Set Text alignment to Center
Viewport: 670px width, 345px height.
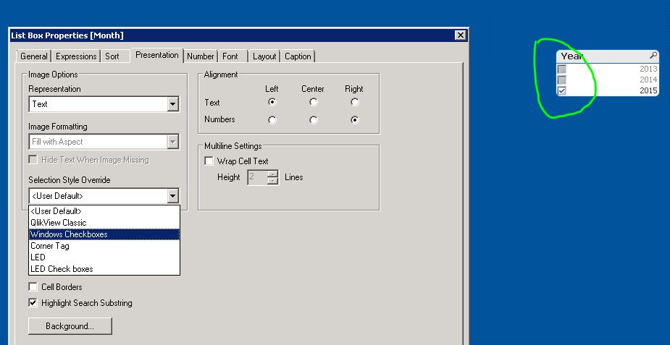pyautogui.click(x=313, y=102)
